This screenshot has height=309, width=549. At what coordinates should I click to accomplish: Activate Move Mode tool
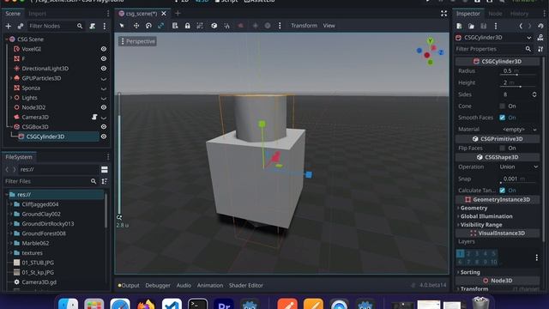(136, 26)
